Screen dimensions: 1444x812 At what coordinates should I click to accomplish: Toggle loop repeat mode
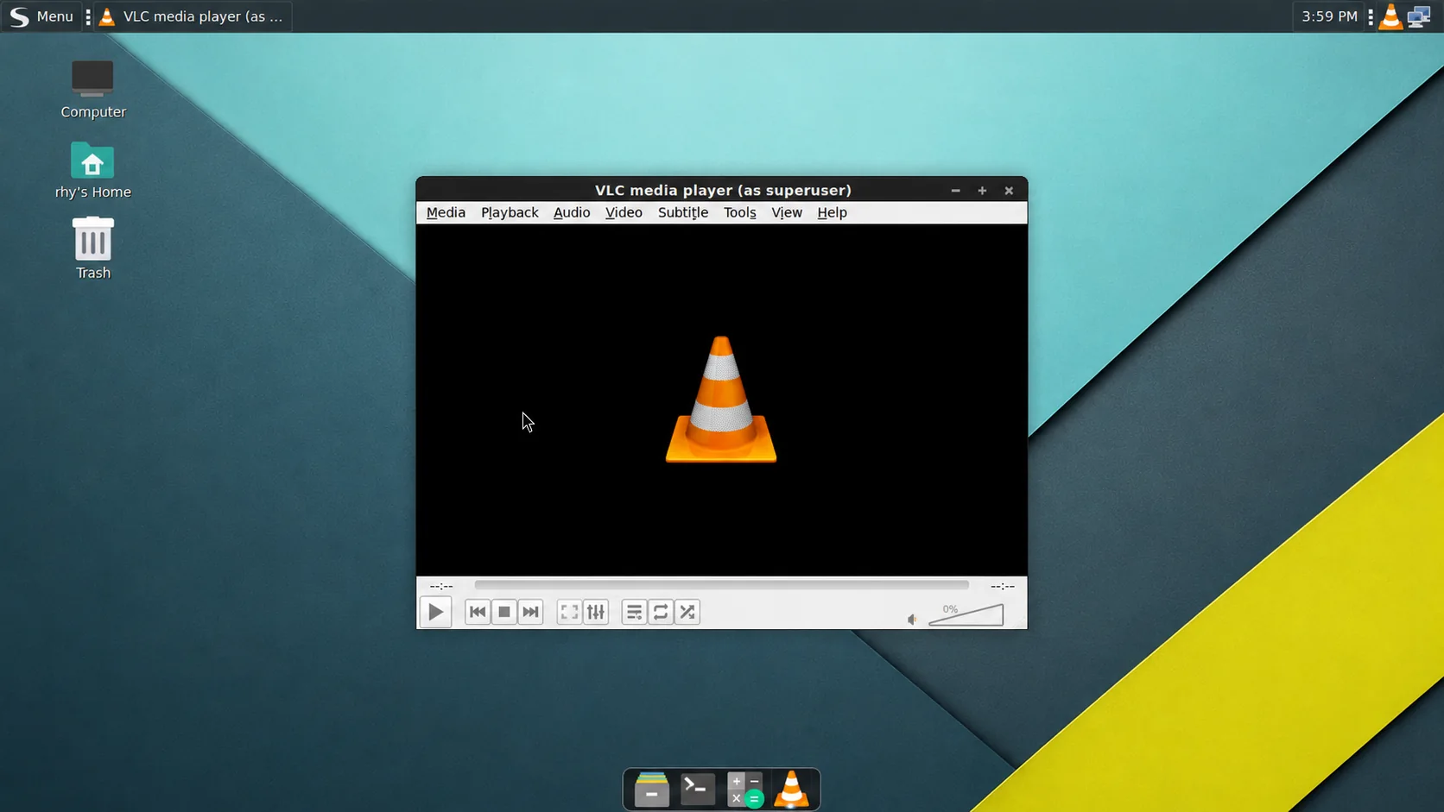click(661, 612)
